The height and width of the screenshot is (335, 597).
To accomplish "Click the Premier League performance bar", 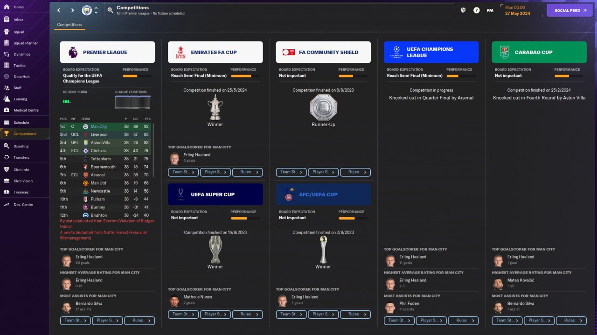I will click(x=137, y=76).
